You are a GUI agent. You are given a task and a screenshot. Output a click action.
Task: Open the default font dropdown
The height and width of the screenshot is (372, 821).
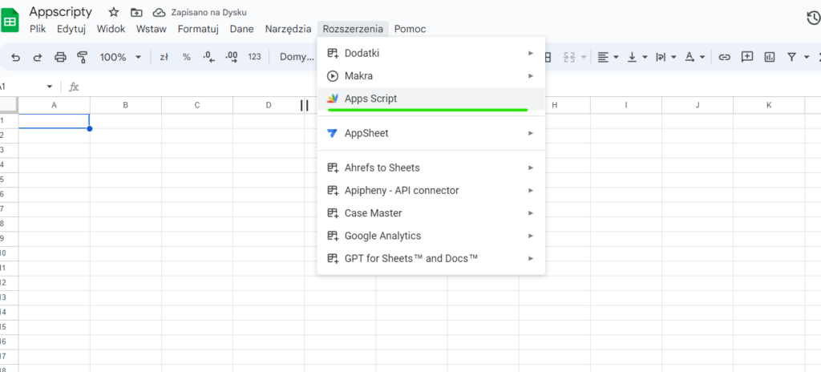(x=297, y=57)
